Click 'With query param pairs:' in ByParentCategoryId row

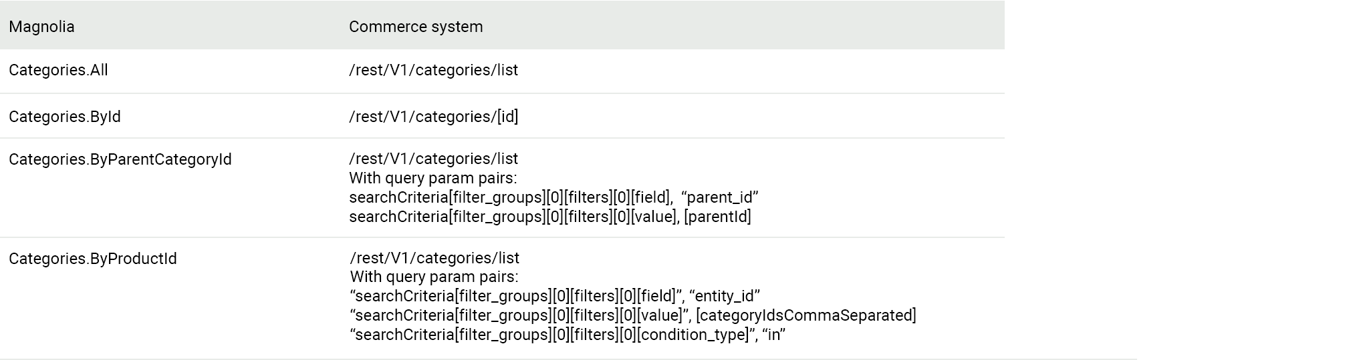pos(432,178)
